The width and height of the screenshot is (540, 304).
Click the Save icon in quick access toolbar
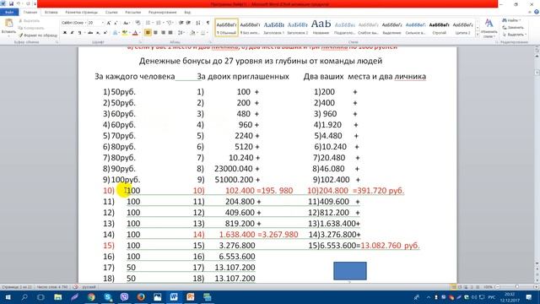pyautogui.click(x=11, y=3)
